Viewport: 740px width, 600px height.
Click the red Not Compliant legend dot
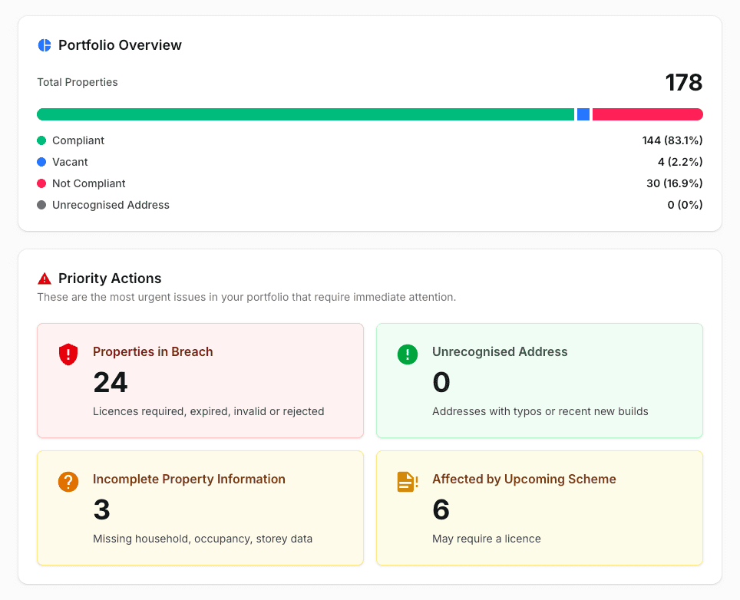41,183
